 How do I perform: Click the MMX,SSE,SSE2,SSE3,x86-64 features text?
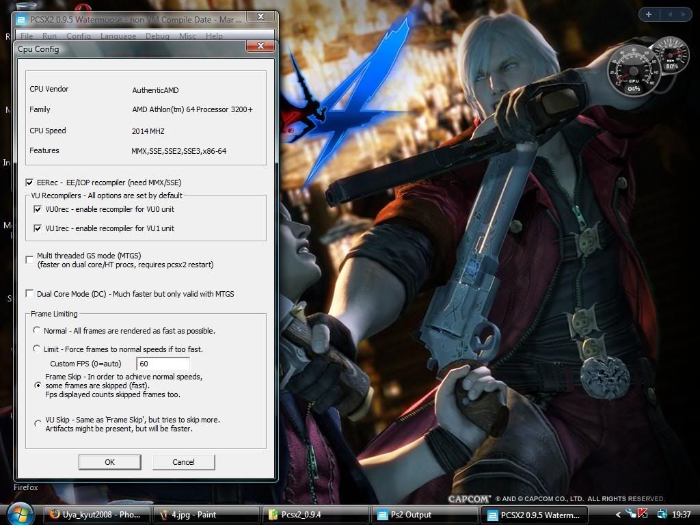[178, 151]
